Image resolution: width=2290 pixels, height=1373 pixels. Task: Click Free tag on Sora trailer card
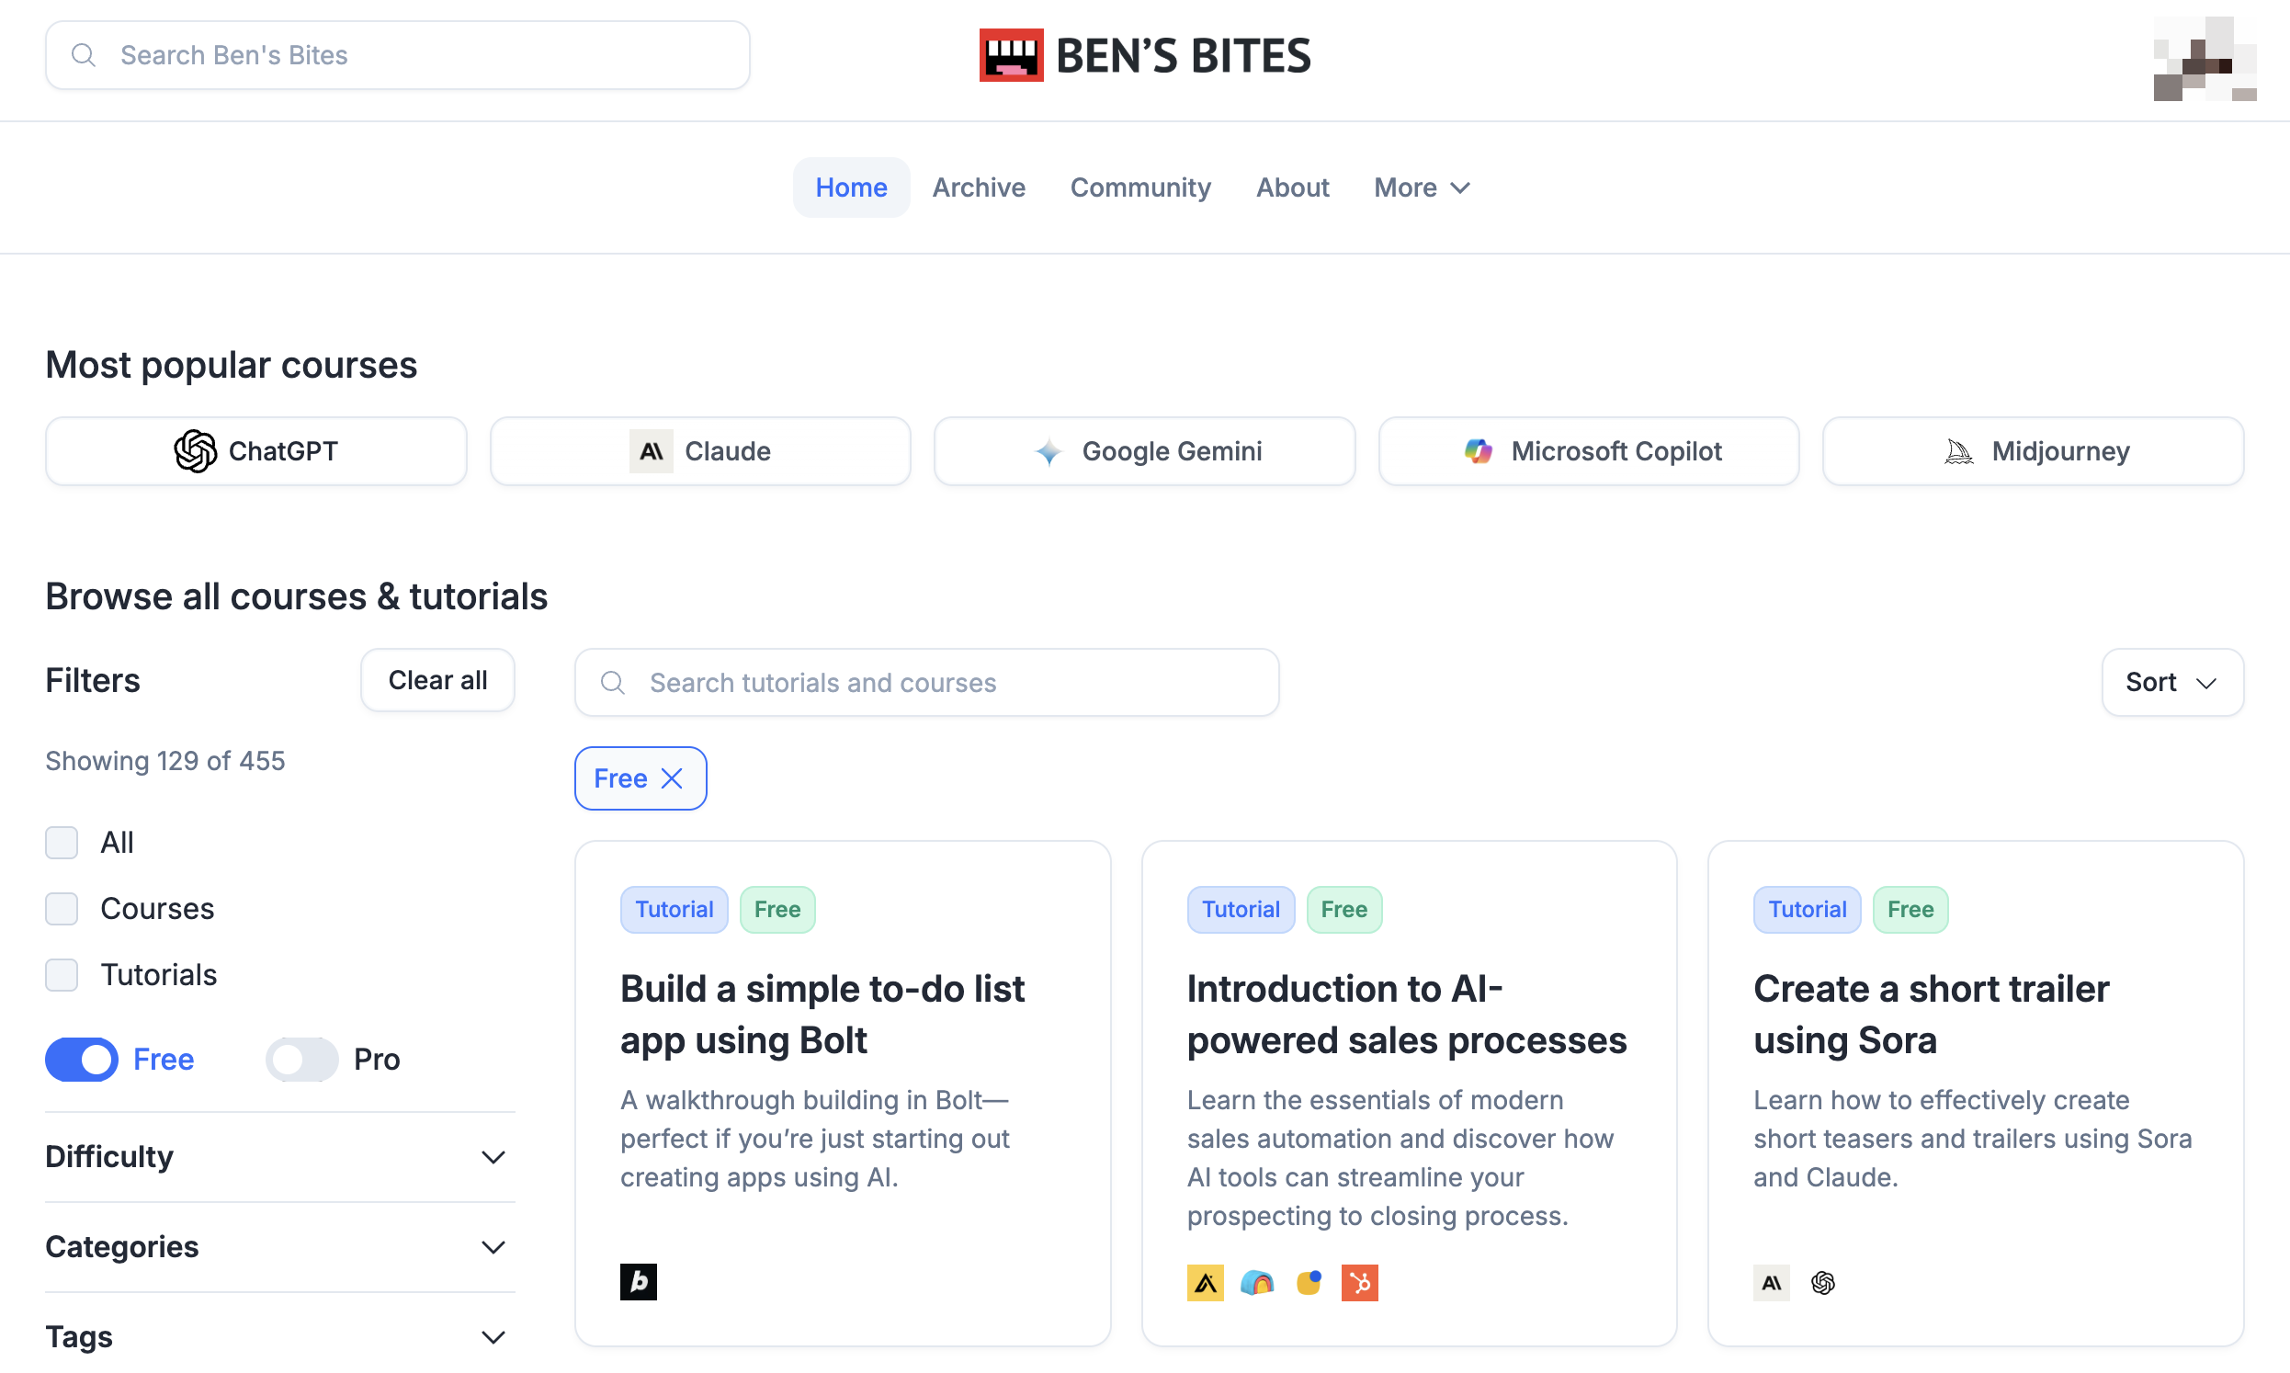tap(1910, 910)
